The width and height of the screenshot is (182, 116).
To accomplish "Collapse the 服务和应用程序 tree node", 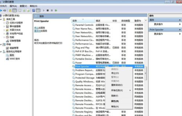I will tap(1, 52).
